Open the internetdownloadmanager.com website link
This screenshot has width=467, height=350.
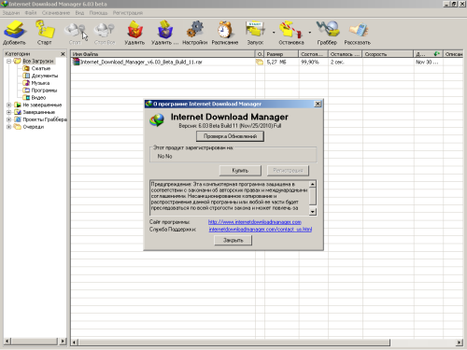pos(255,222)
